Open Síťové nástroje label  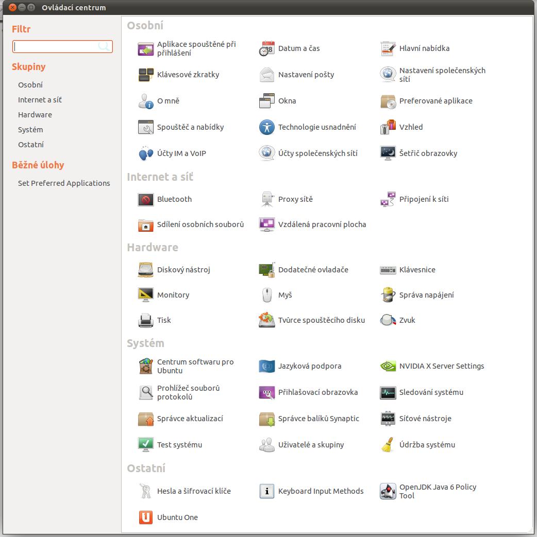pos(425,419)
